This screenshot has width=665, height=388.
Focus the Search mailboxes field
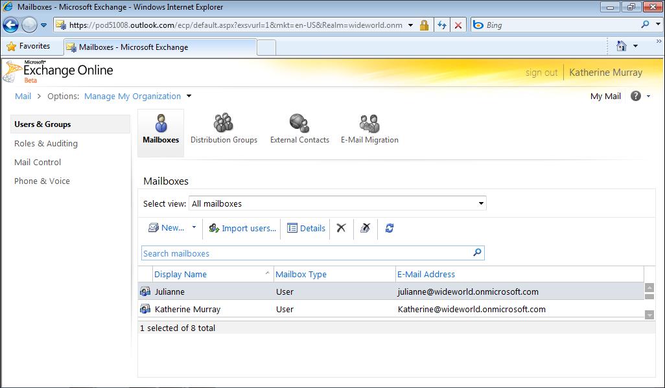click(x=312, y=253)
